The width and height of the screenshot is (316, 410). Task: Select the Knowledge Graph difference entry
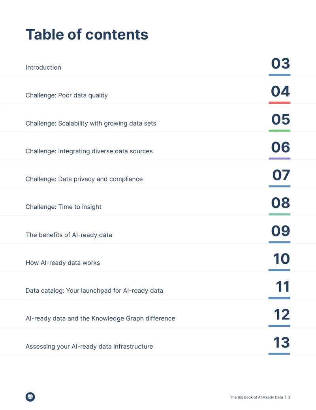(100, 318)
